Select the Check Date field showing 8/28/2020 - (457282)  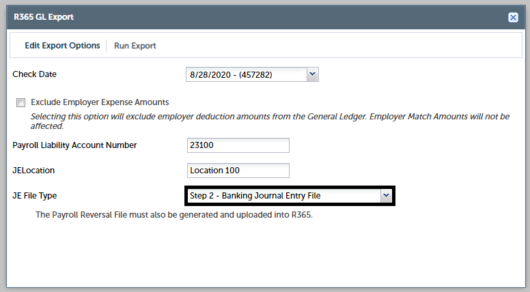click(252, 74)
